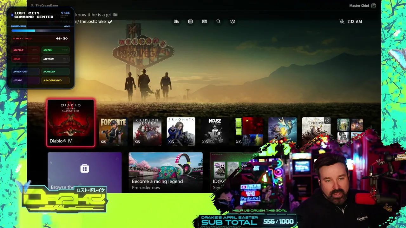Click the Momentum progress bar
Screen dimensions: 406x228
pos(40,31)
